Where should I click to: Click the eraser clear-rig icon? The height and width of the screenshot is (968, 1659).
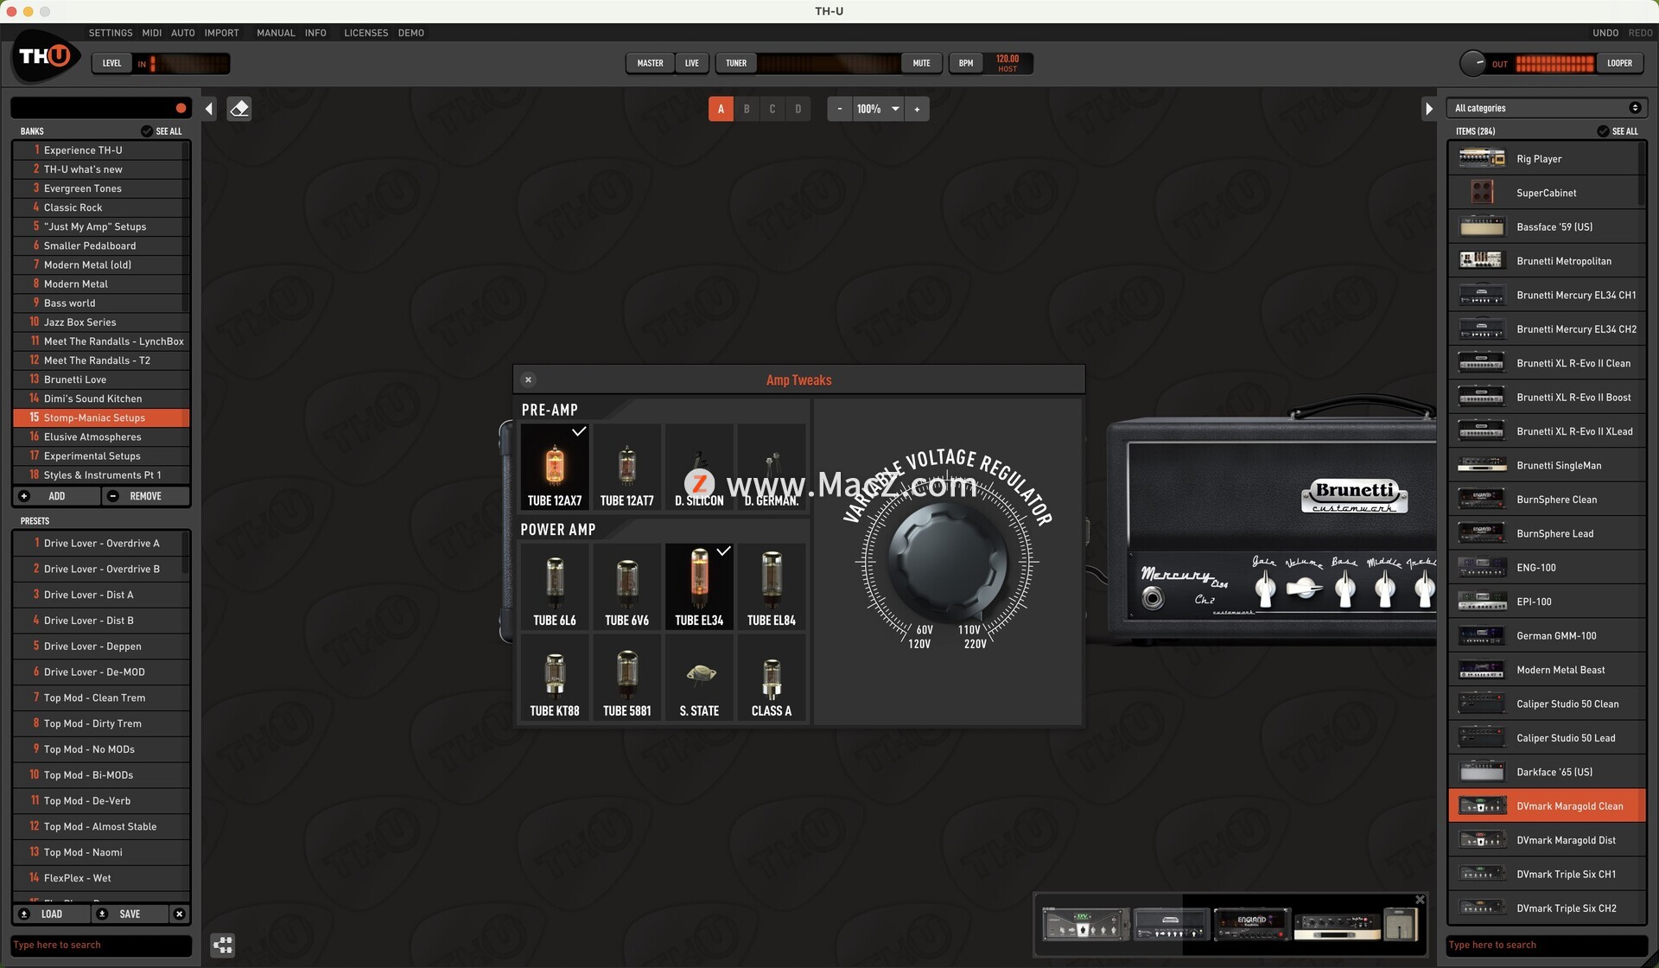click(239, 109)
